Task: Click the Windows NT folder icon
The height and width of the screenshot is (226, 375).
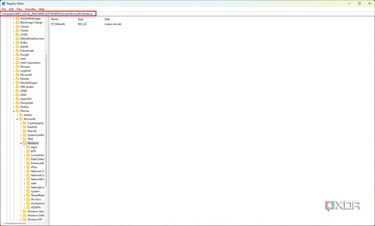Action: pyautogui.click(x=25, y=219)
